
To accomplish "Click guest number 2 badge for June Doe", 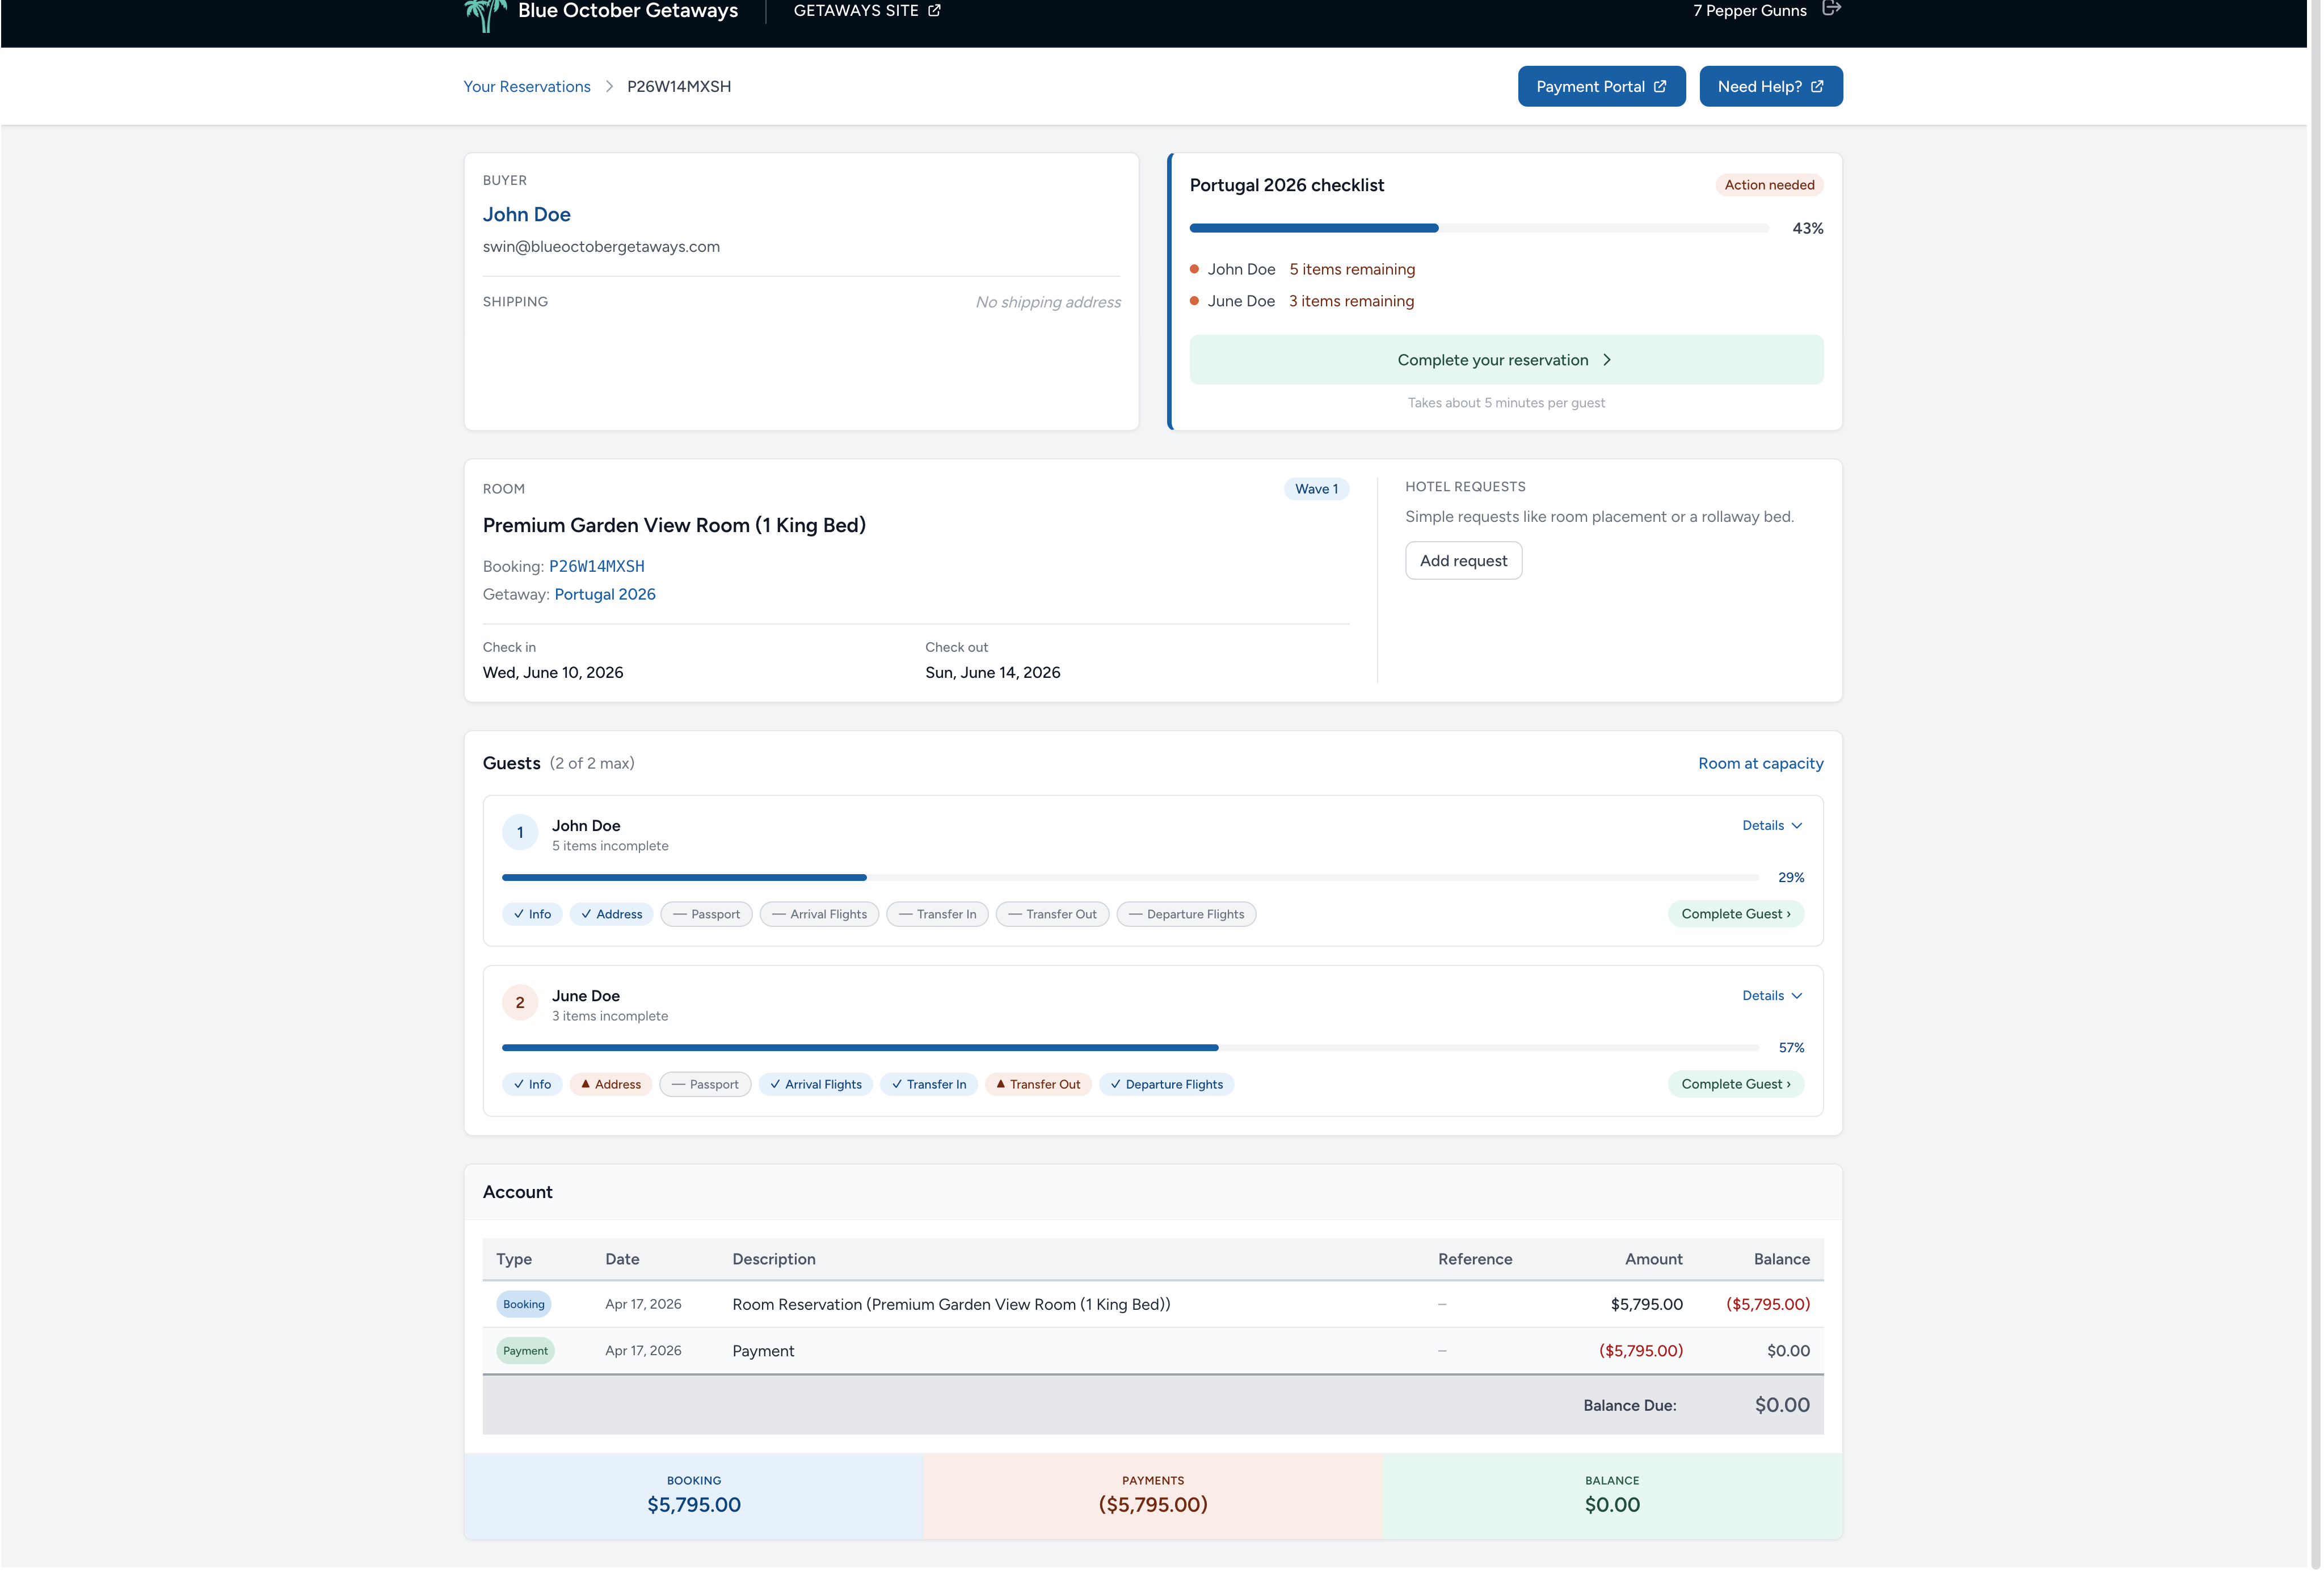I will [x=520, y=1003].
